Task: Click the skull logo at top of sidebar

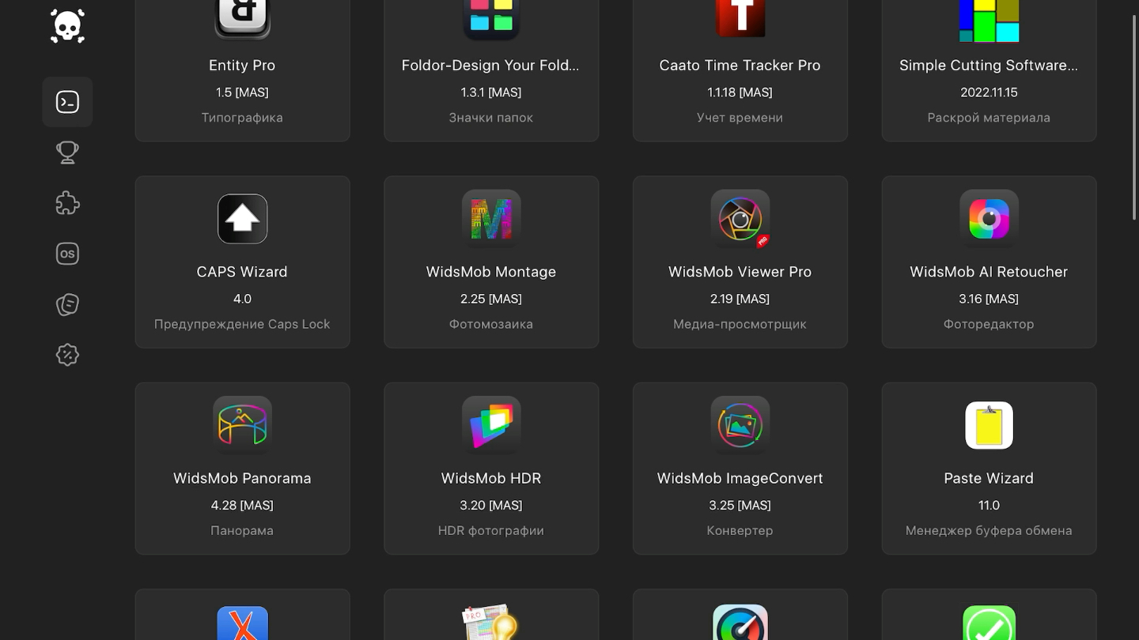Action: pos(67,26)
